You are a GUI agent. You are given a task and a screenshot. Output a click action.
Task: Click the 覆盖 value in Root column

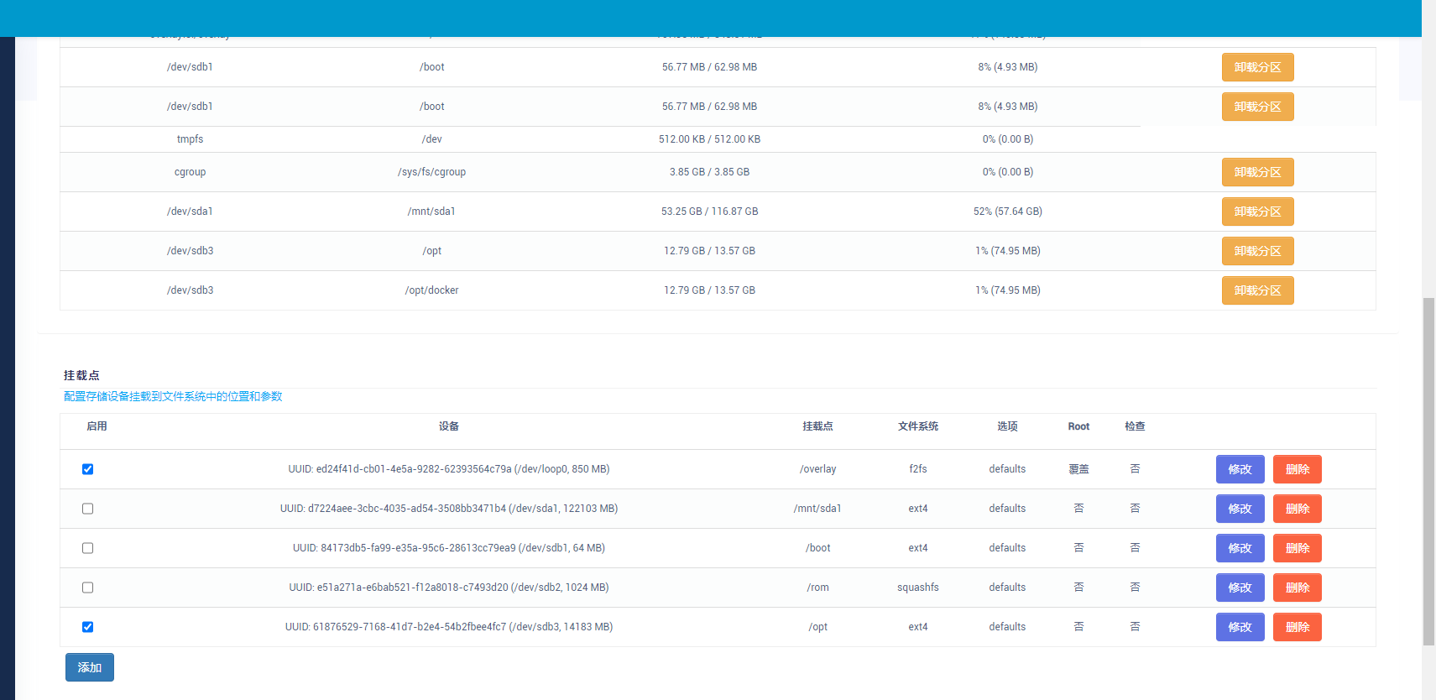(x=1078, y=469)
